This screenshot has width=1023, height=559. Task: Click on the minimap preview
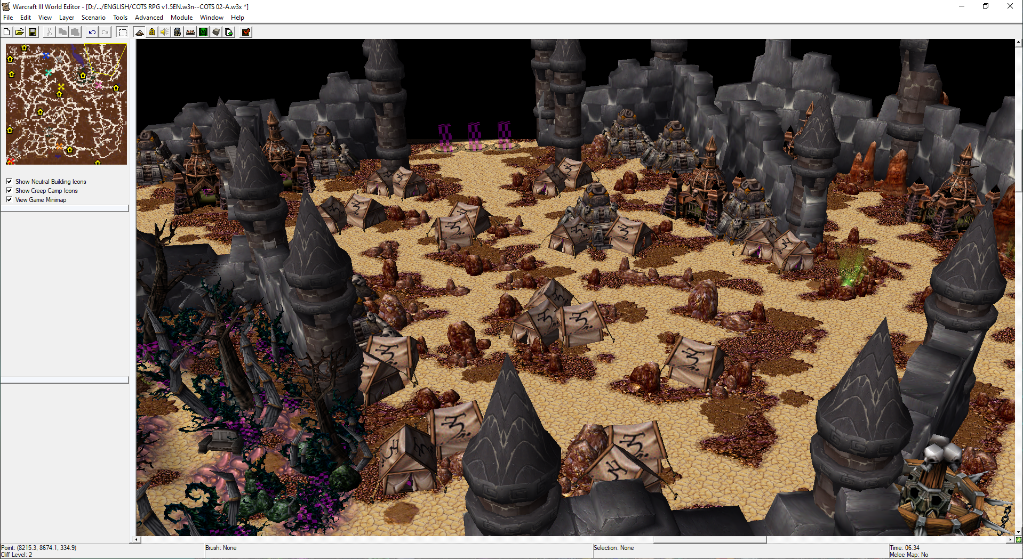(66, 104)
